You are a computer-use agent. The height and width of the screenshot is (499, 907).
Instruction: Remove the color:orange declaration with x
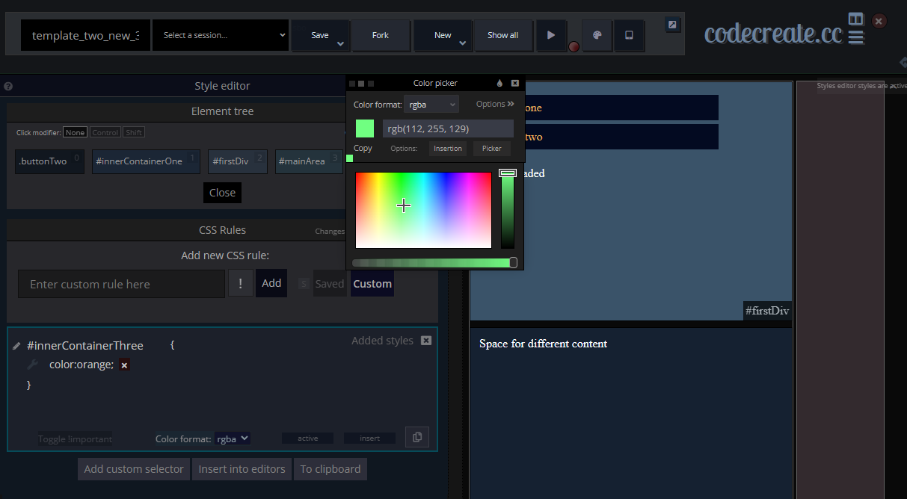(124, 365)
